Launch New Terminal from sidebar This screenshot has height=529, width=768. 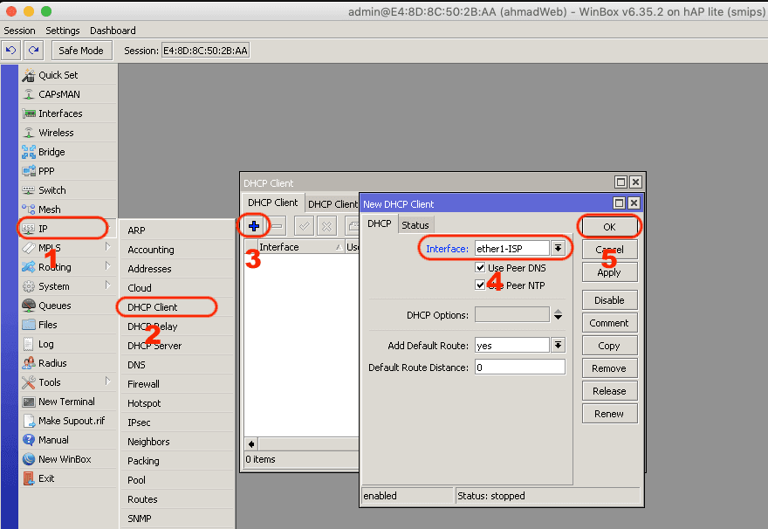(x=68, y=402)
